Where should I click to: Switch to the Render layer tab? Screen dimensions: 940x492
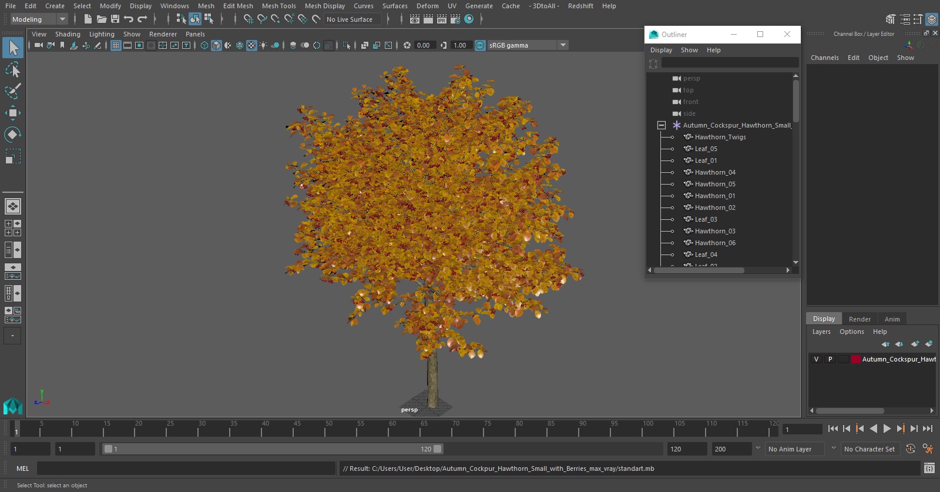point(860,319)
